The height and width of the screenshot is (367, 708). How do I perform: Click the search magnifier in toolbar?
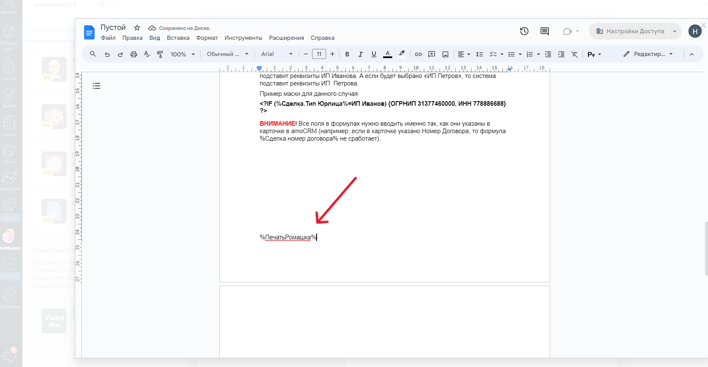[93, 54]
